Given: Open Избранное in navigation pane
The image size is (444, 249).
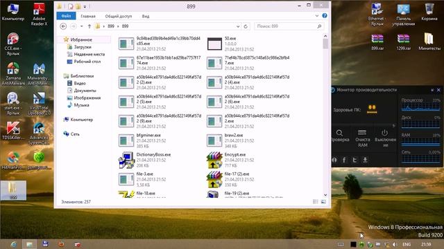Looking at the screenshot, I should 81,40.
